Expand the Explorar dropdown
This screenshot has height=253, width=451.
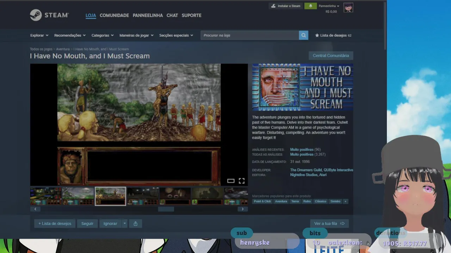[x=39, y=35]
